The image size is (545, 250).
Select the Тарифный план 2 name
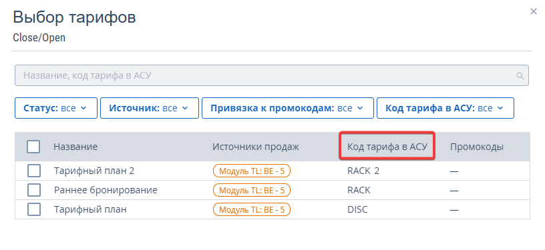[x=94, y=171]
